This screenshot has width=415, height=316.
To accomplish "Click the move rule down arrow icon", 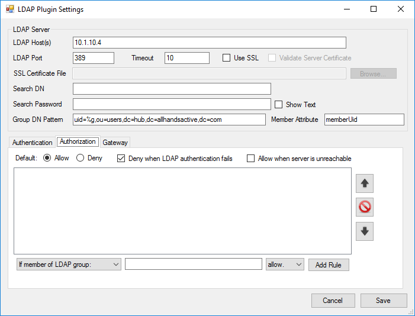I will 365,231.
